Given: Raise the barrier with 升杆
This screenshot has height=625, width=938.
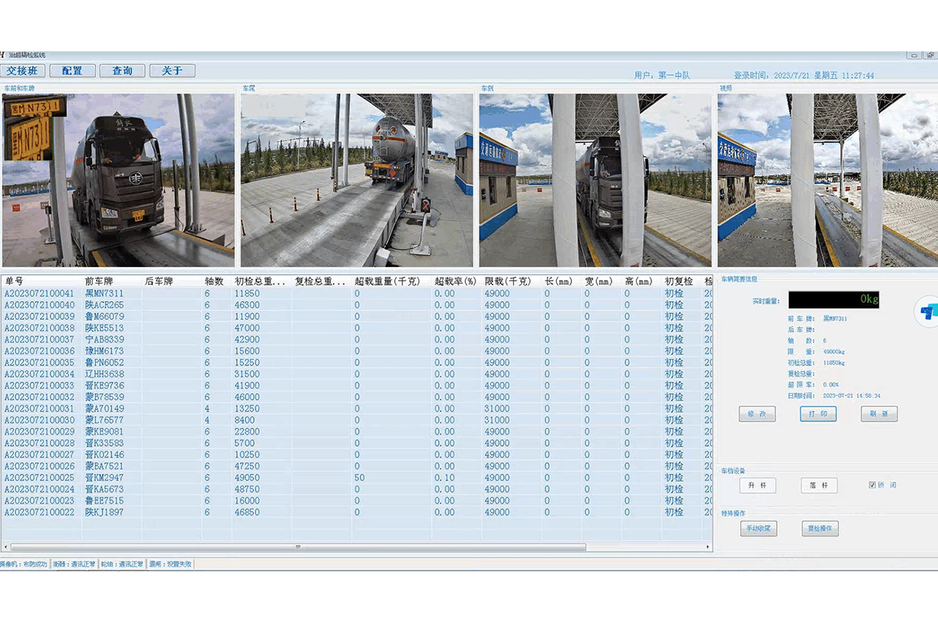Looking at the screenshot, I should [x=757, y=485].
